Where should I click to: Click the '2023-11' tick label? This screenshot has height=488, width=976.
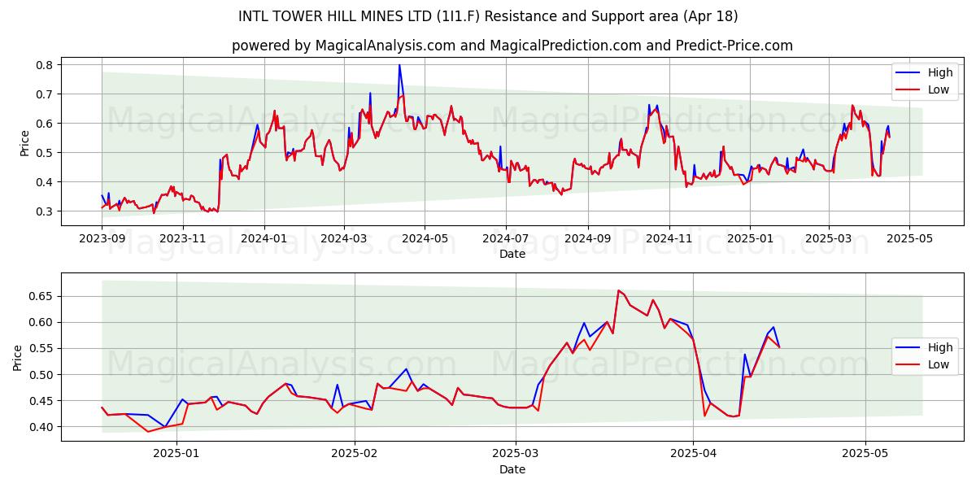pos(183,239)
